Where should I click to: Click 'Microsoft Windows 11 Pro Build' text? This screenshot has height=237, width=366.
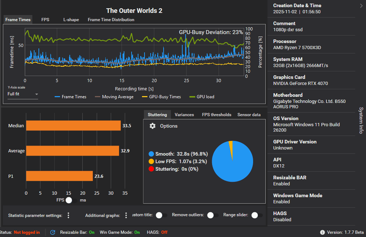point(306,124)
